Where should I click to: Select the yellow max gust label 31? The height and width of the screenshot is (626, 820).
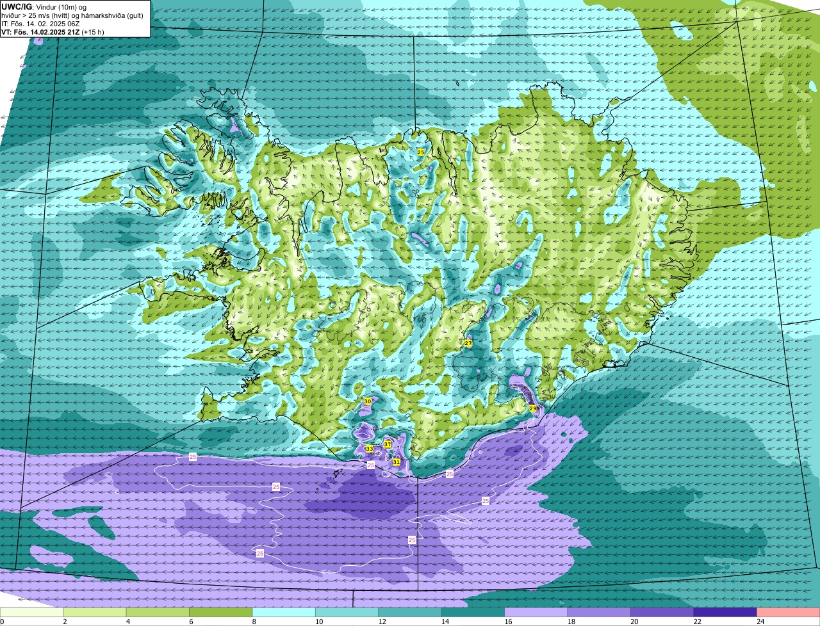tap(397, 462)
